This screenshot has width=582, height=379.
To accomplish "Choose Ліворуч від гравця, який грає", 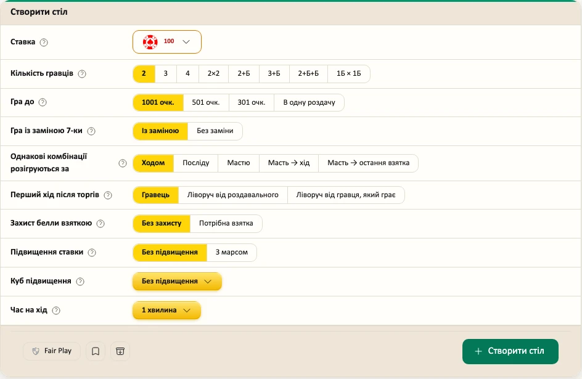I will pos(345,195).
